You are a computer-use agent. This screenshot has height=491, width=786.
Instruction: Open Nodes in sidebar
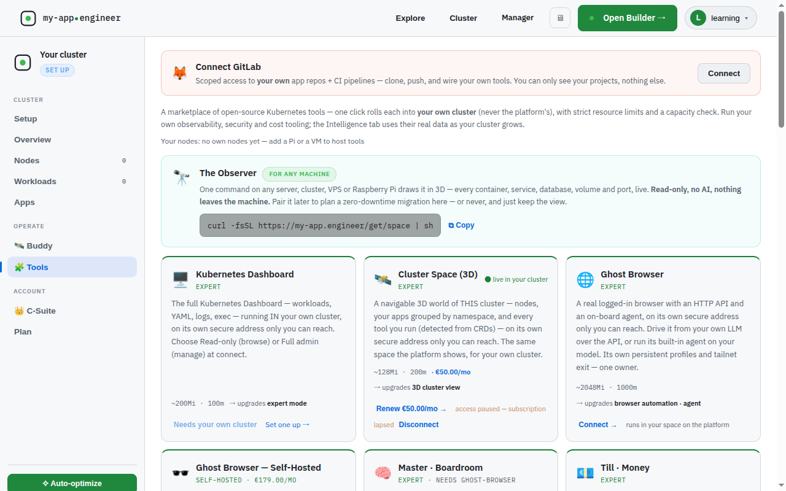[x=72, y=161]
